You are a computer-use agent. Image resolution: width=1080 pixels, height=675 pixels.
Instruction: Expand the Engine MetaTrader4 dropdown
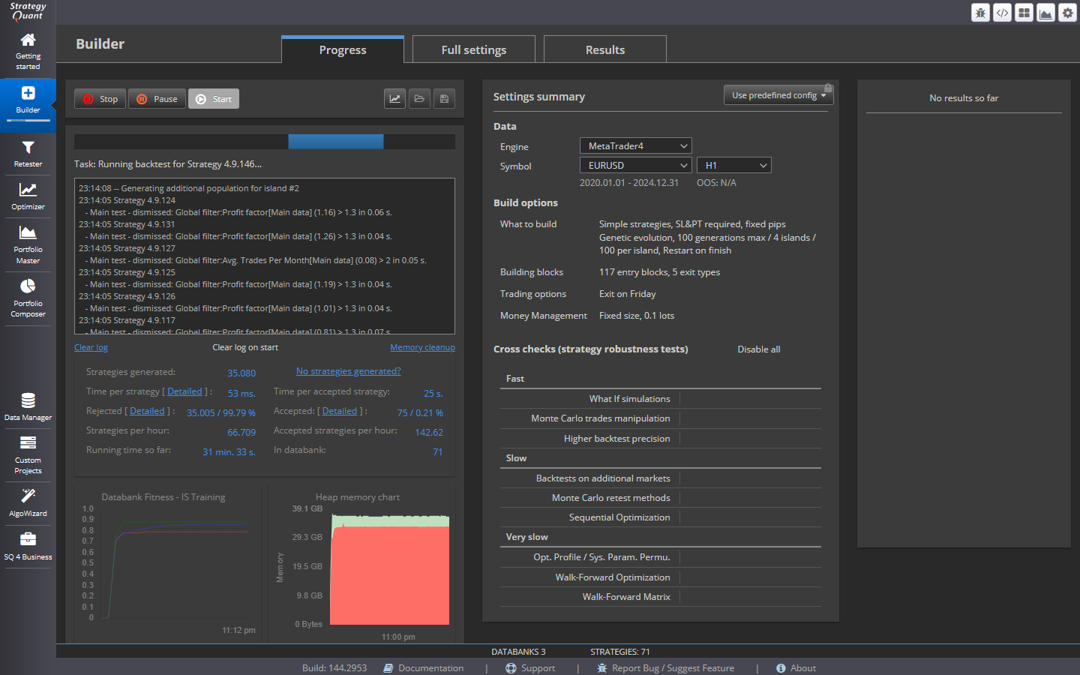(636, 146)
